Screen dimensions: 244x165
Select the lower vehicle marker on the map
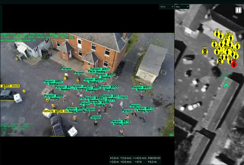point(220,61)
